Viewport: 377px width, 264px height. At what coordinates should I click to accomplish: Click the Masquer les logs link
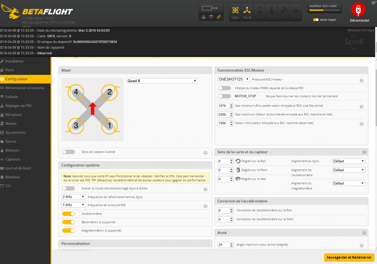pyautogui.click(x=360, y=30)
